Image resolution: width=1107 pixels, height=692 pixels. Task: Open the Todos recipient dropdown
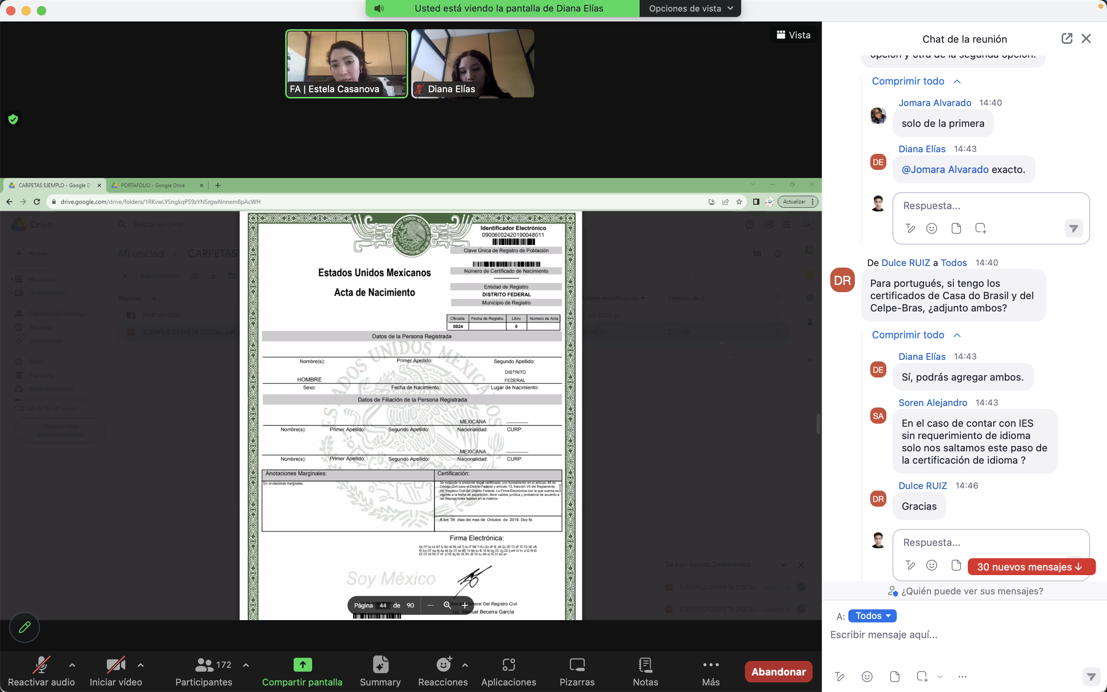click(872, 616)
